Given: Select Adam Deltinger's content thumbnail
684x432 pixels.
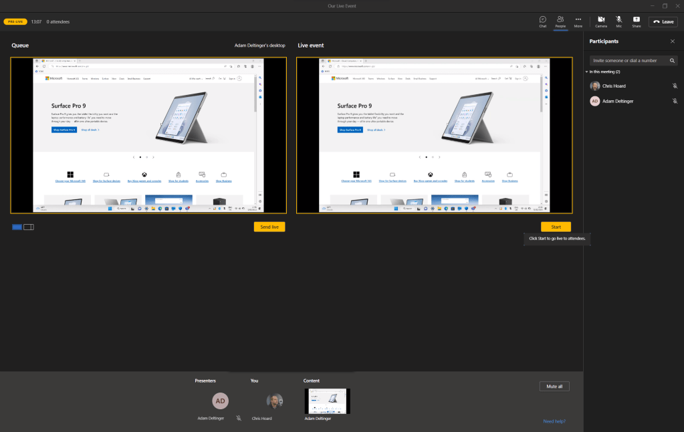Looking at the screenshot, I should point(327,401).
